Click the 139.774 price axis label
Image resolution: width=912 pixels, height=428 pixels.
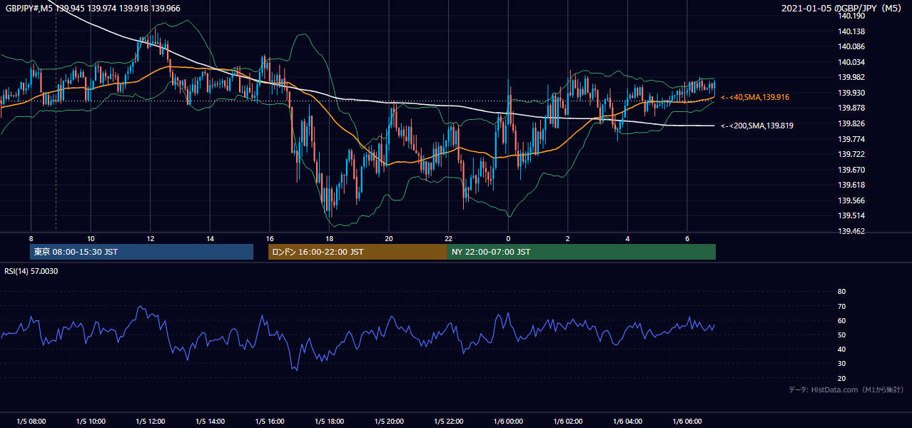852,139
